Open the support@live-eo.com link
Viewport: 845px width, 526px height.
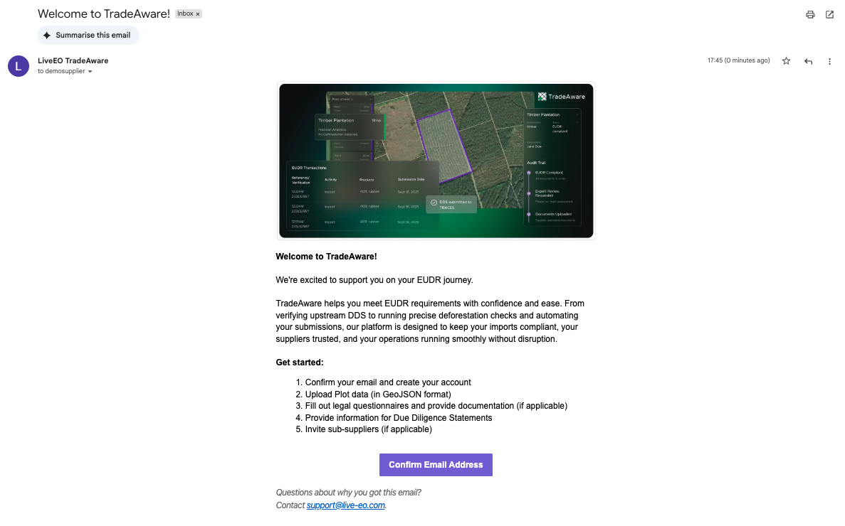(x=346, y=505)
